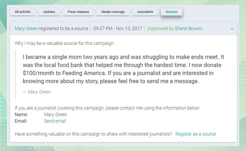246x151 pixels.
Task: Go to the Media coverage tab
Action: coord(112,12)
